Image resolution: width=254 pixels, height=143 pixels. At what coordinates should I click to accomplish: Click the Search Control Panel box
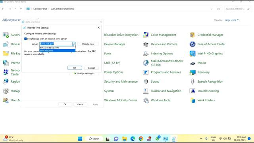click(x=238, y=9)
